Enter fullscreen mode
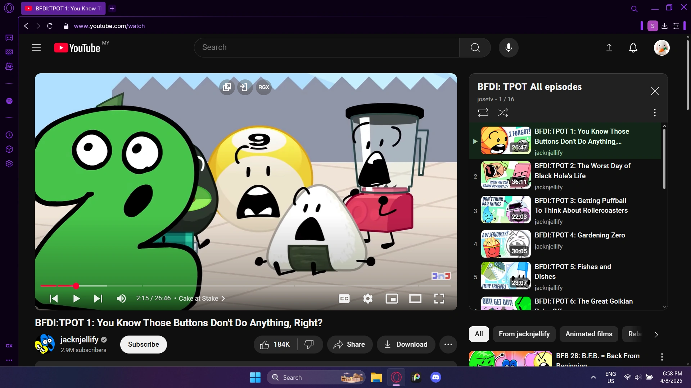 [x=439, y=299]
